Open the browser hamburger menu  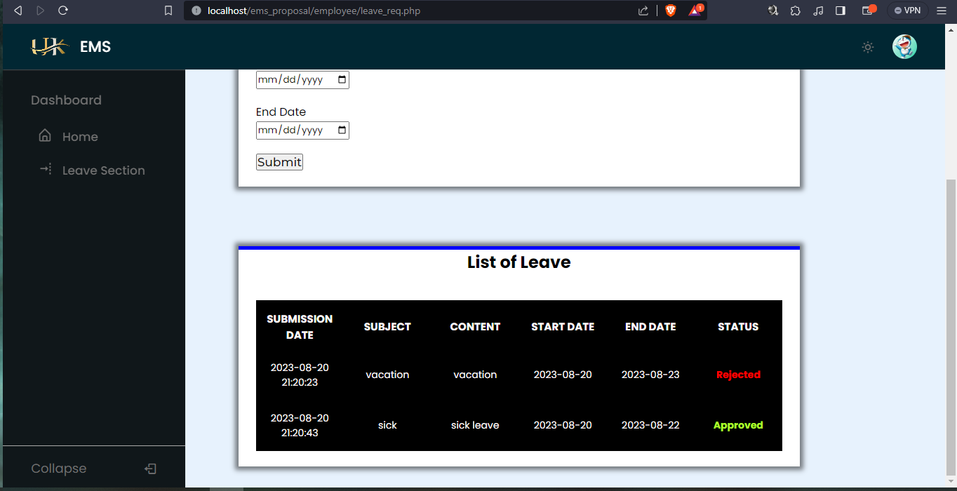tap(942, 11)
